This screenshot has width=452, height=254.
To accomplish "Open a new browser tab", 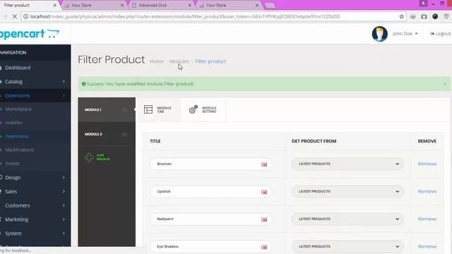I will 270,5.
